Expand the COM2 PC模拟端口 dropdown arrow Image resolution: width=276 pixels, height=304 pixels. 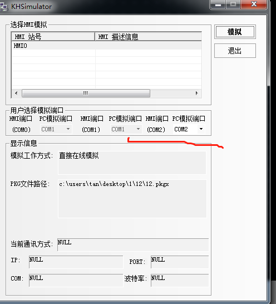click(201, 129)
